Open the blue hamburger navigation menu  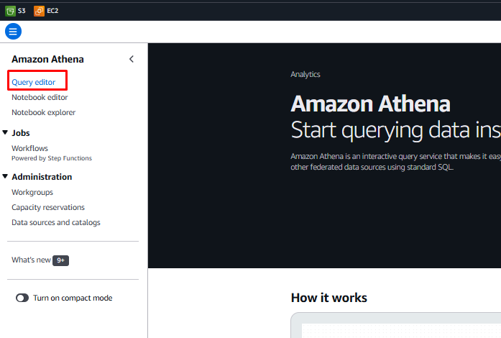[x=13, y=31]
